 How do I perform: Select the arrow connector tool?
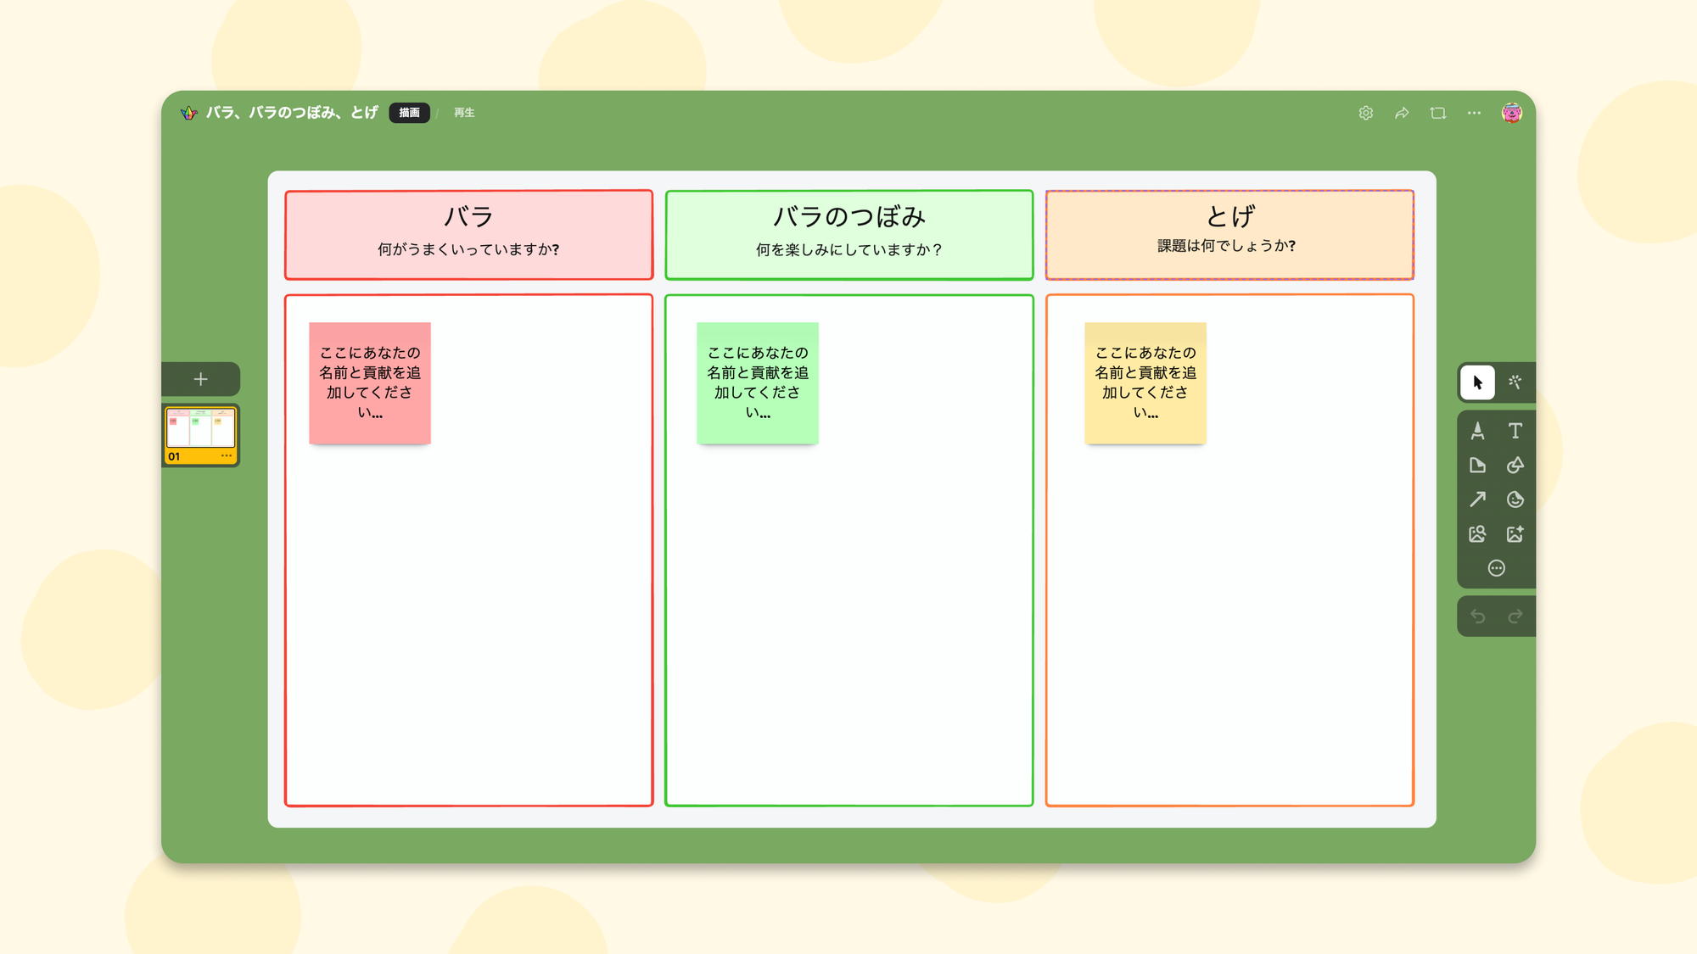click(1476, 499)
